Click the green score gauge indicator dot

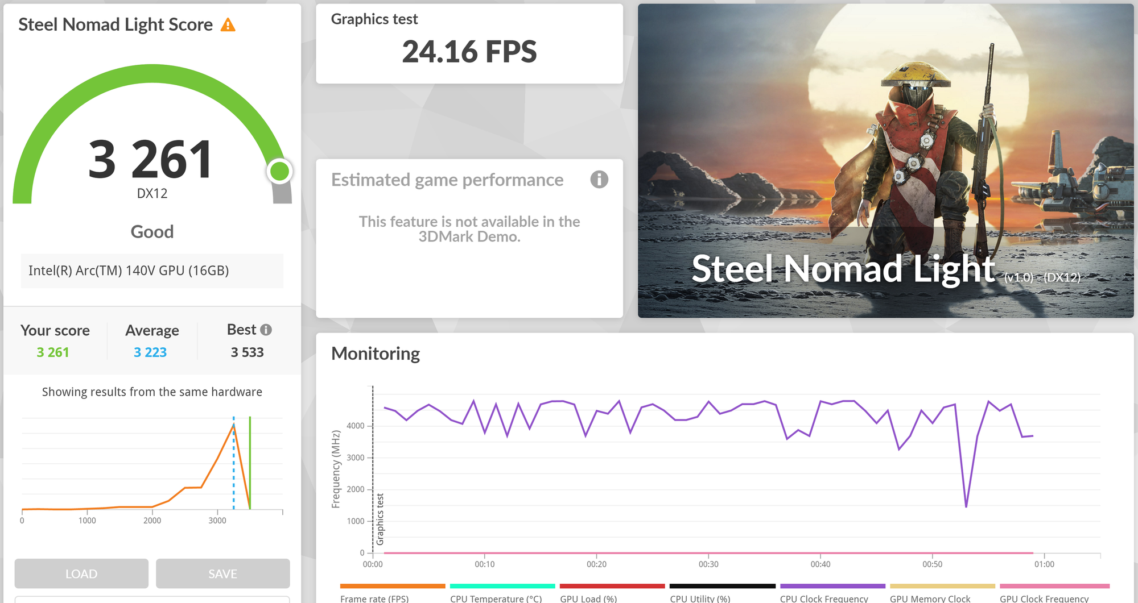[x=279, y=171]
